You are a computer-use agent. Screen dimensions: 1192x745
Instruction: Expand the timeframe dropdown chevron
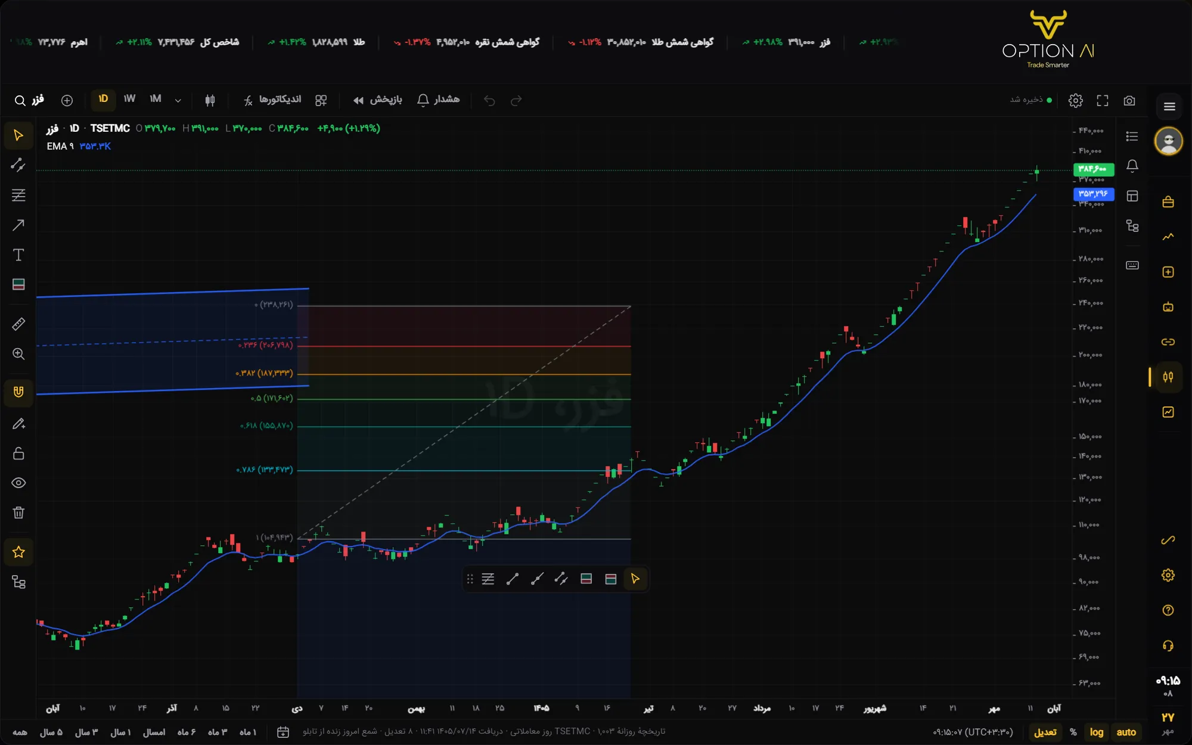[x=178, y=100]
